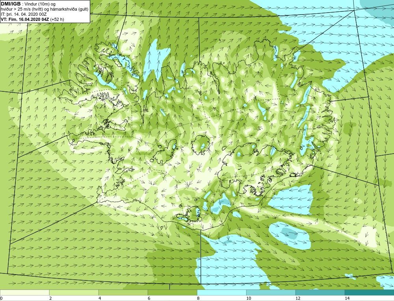Click the legend value label '4'
The image size is (394, 301).
click(x=100, y=298)
